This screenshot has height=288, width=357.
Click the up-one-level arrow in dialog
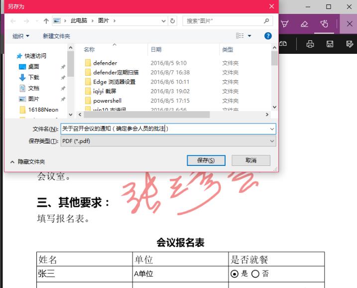pyautogui.click(x=46, y=21)
